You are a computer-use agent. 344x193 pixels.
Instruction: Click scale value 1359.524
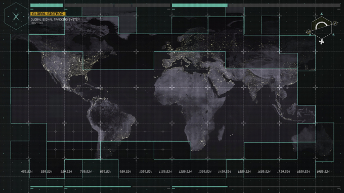click(x=205, y=171)
